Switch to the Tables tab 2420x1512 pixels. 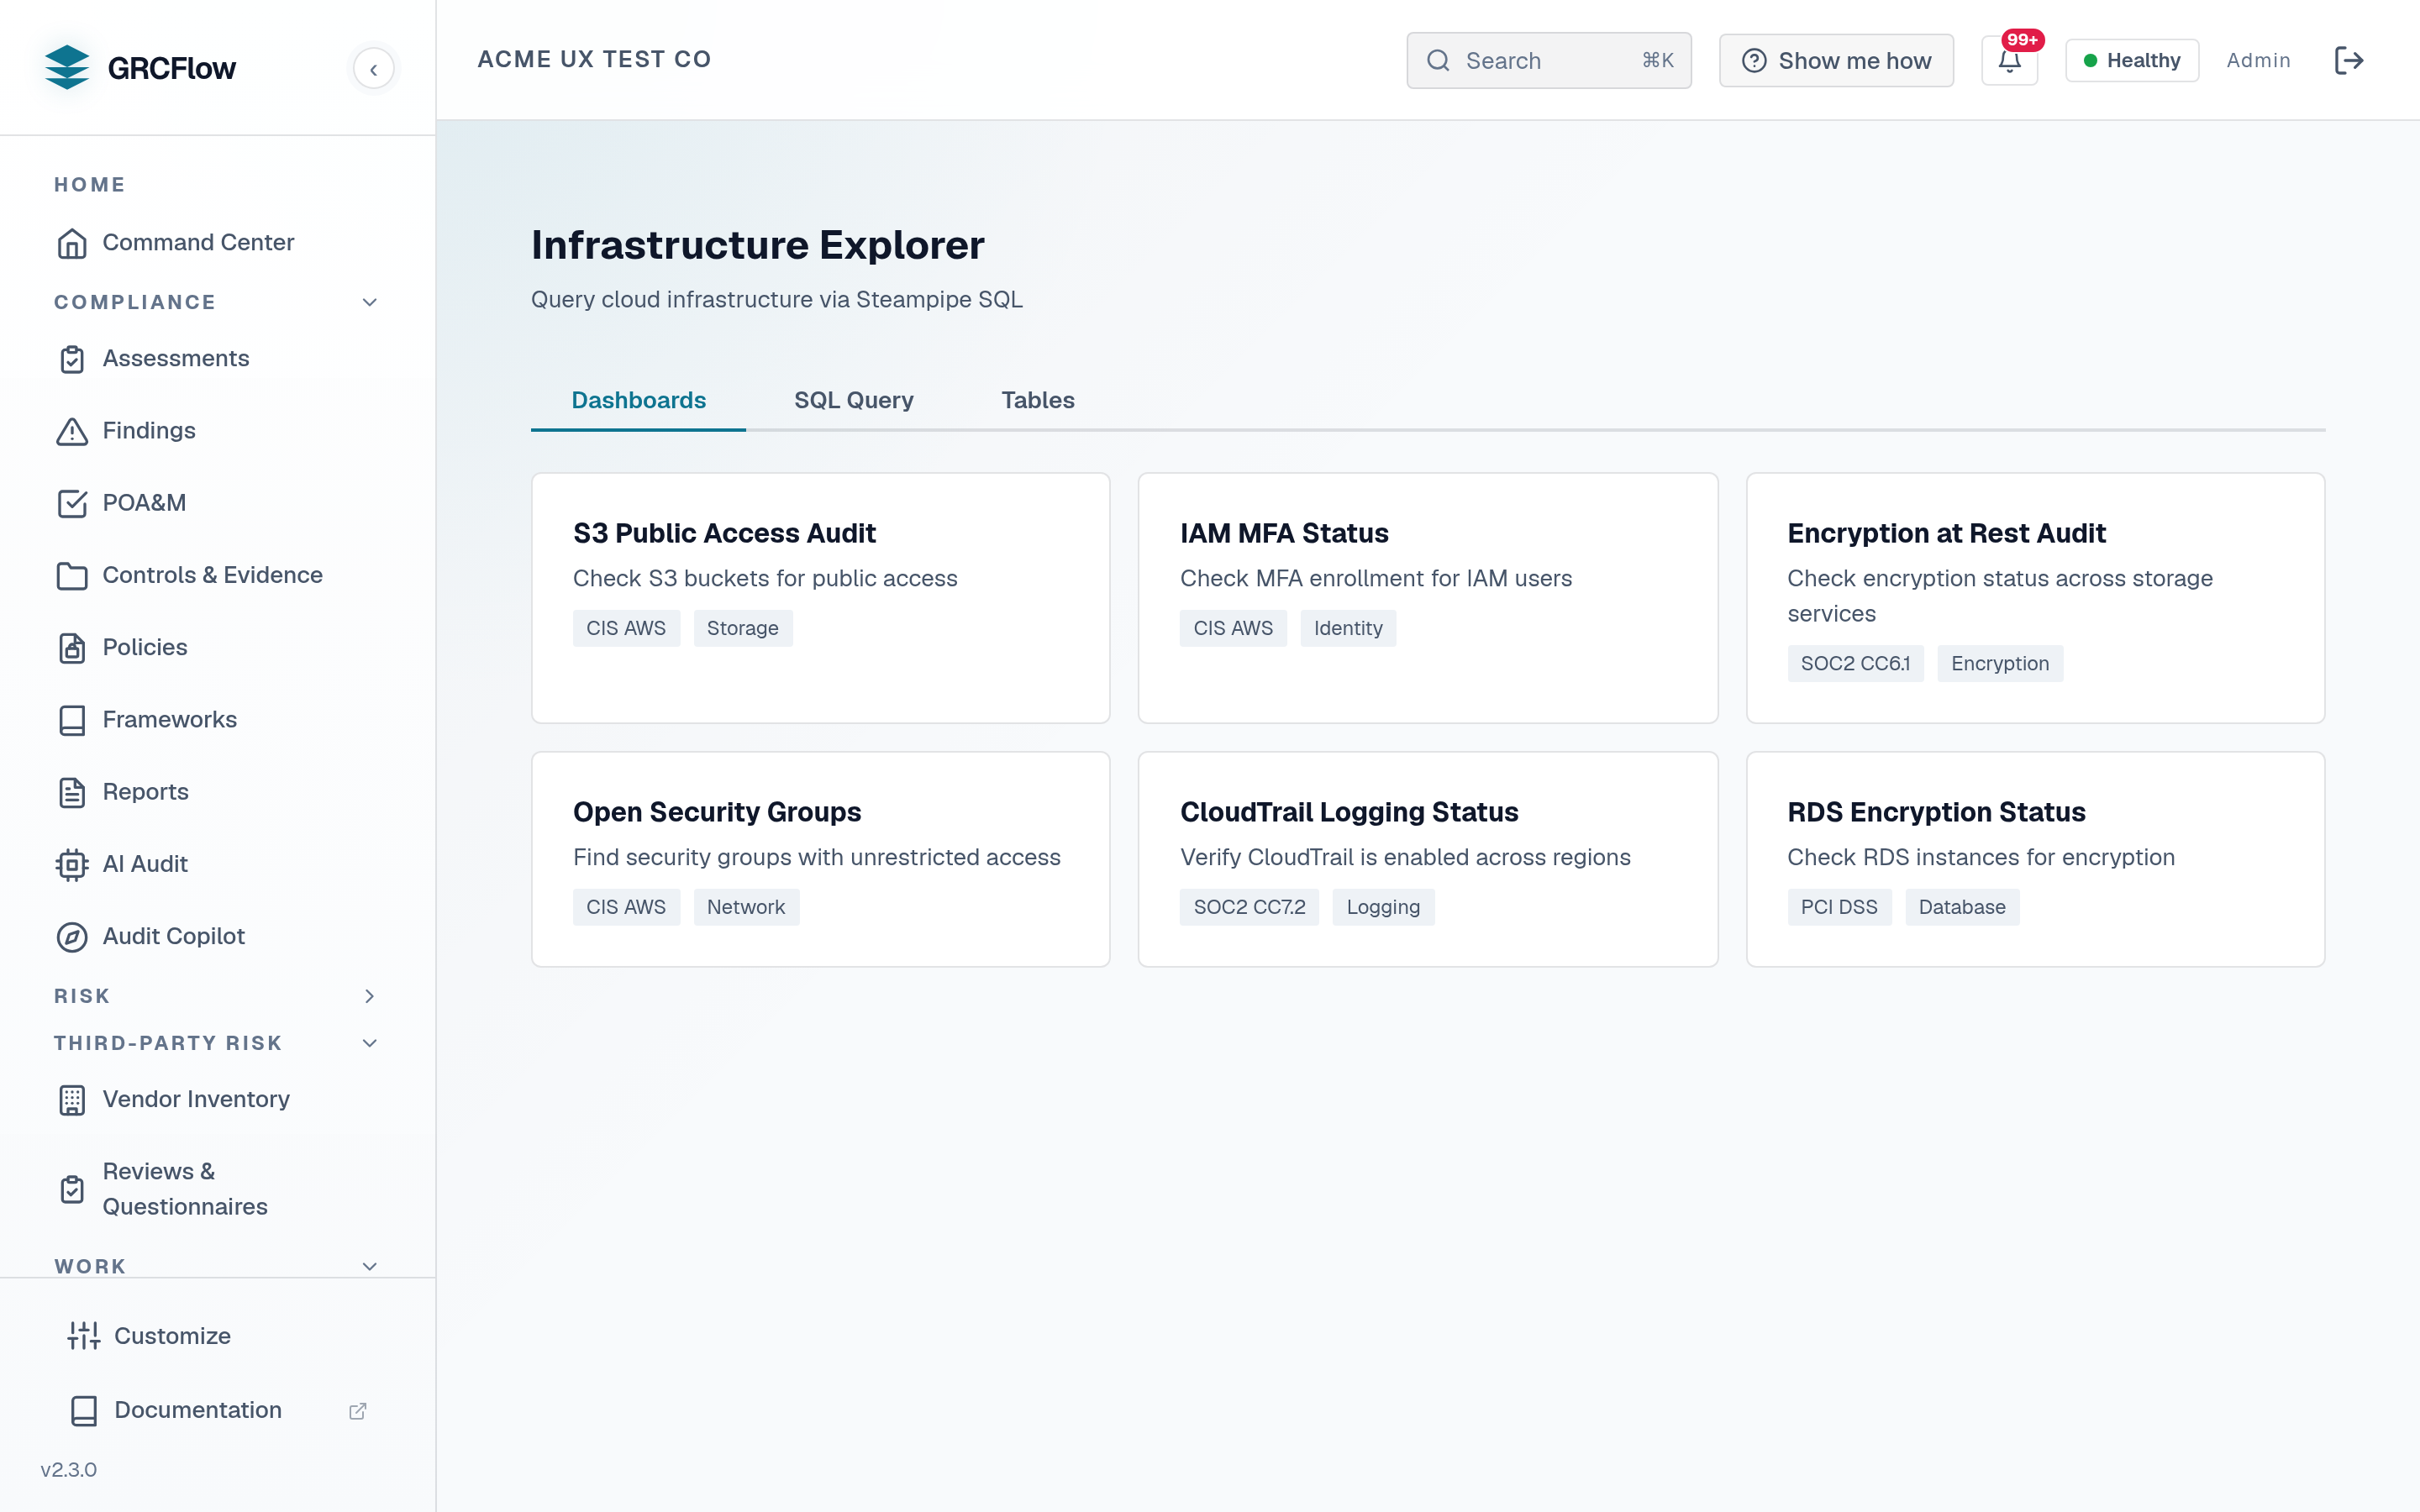[1038, 400]
